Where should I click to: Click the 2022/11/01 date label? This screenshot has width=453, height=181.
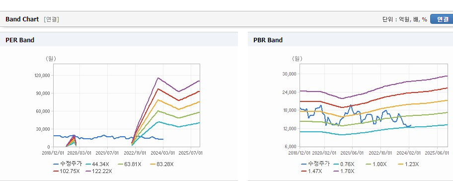point(135,153)
